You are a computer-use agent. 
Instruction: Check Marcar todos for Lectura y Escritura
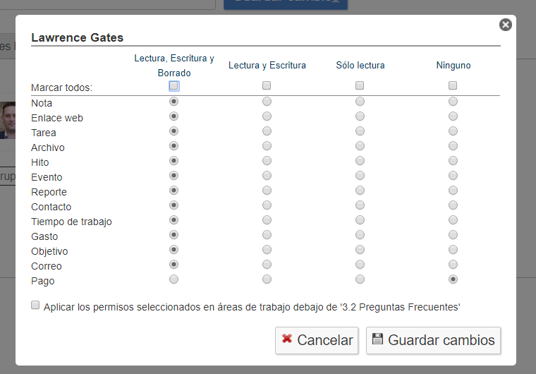[267, 85]
